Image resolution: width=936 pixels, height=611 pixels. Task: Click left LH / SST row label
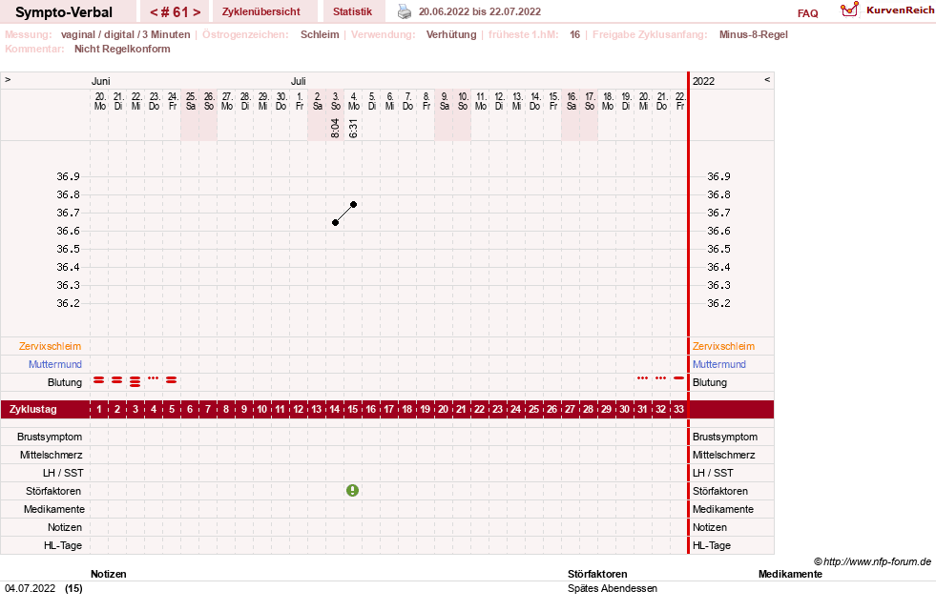[63, 473]
